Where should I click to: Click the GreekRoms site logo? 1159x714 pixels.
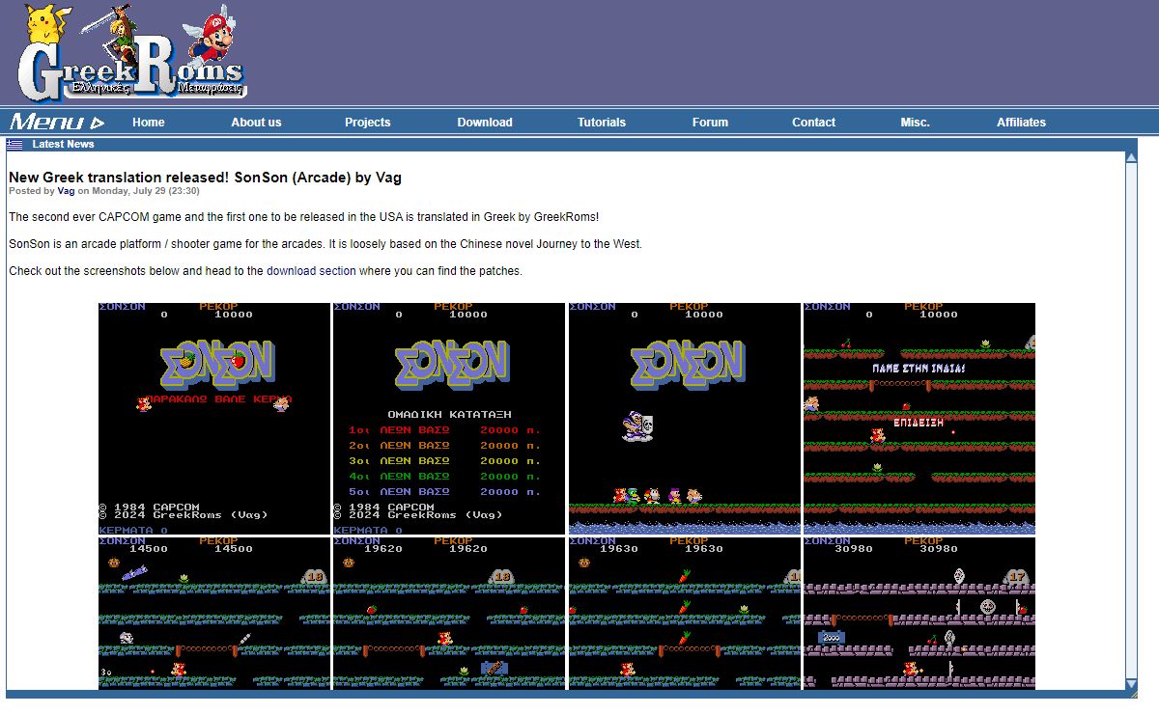click(x=131, y=51)
